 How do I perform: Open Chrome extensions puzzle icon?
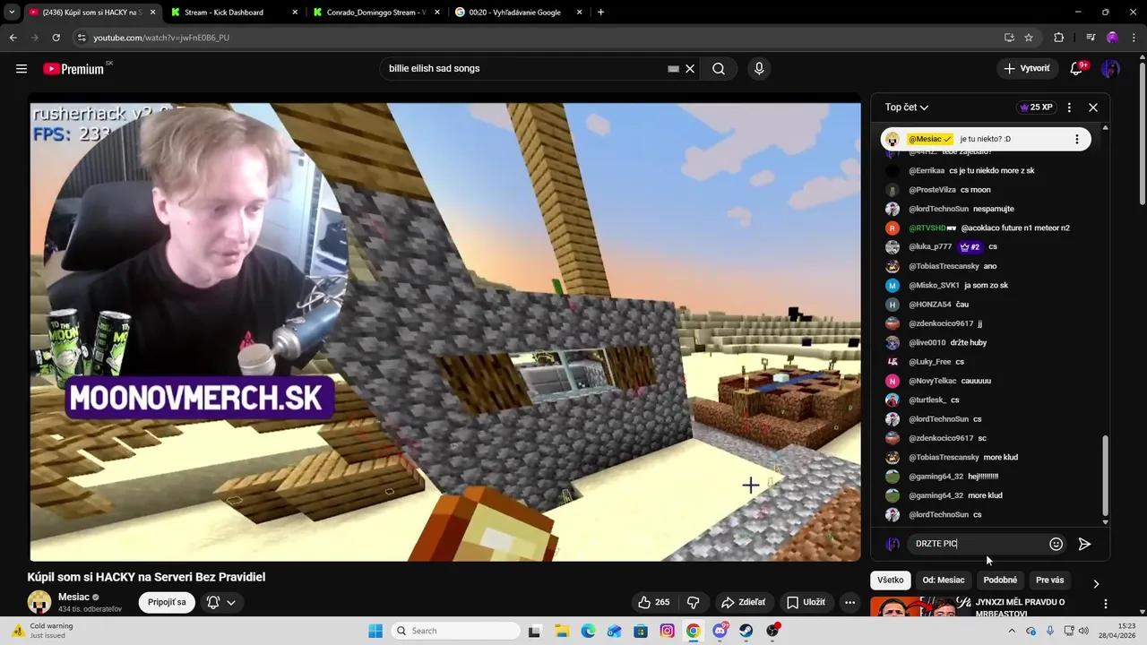(1059, 38)
